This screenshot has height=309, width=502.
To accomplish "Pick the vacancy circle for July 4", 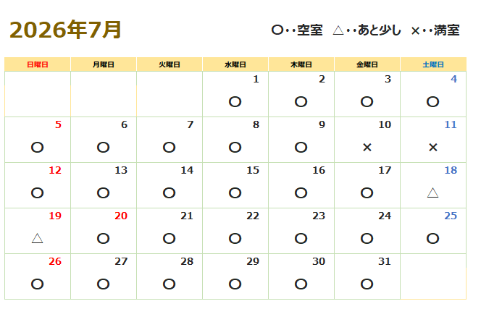I will click(x=432, y=101).
